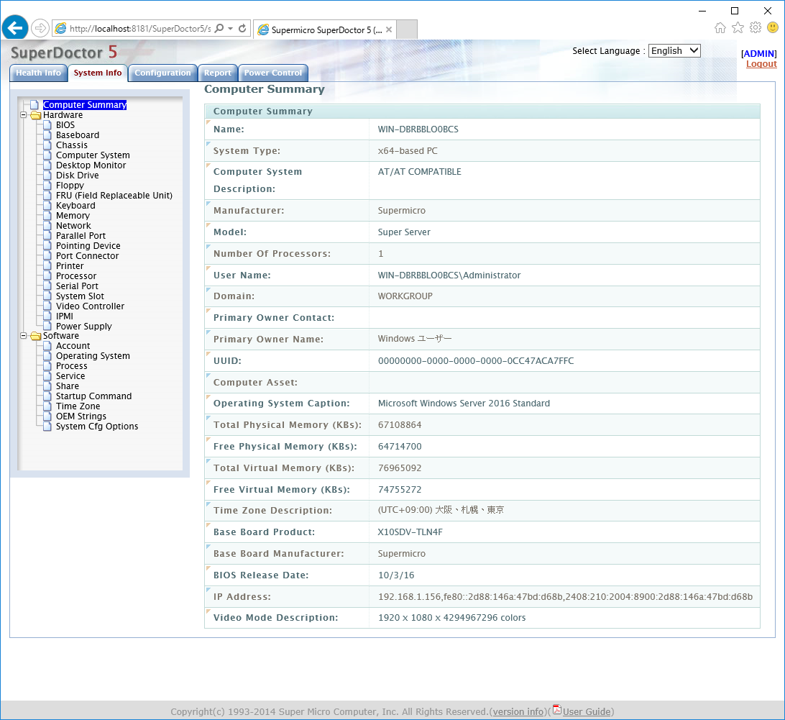Viewport: 785px width, 720px height.
Task: Switch to the Health Info tab
Action: [x=39, y=73]
